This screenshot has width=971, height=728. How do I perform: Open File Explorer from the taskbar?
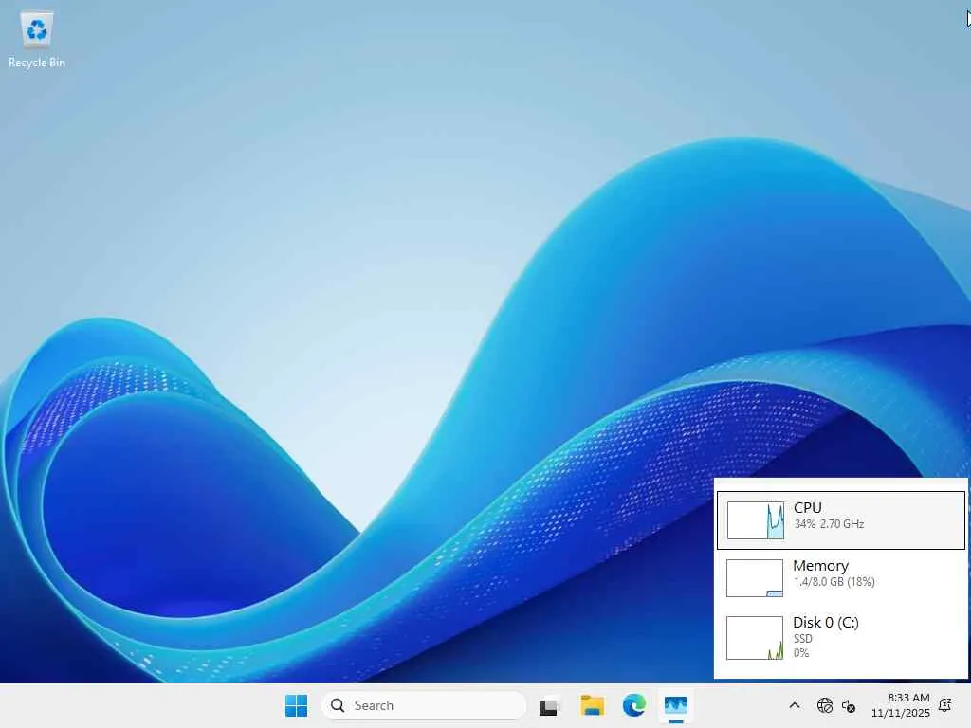tap(592, 705)
